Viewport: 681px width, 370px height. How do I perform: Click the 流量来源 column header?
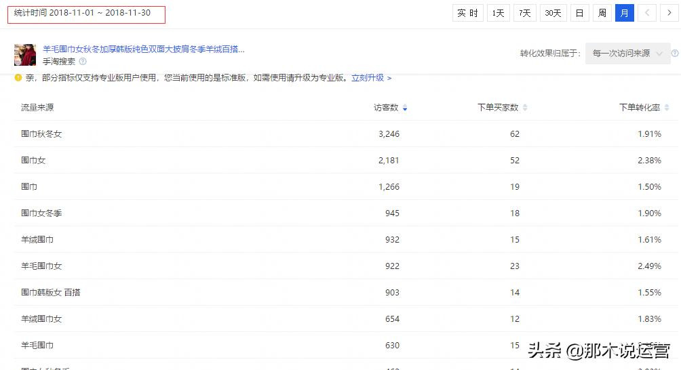click(37, 108)
